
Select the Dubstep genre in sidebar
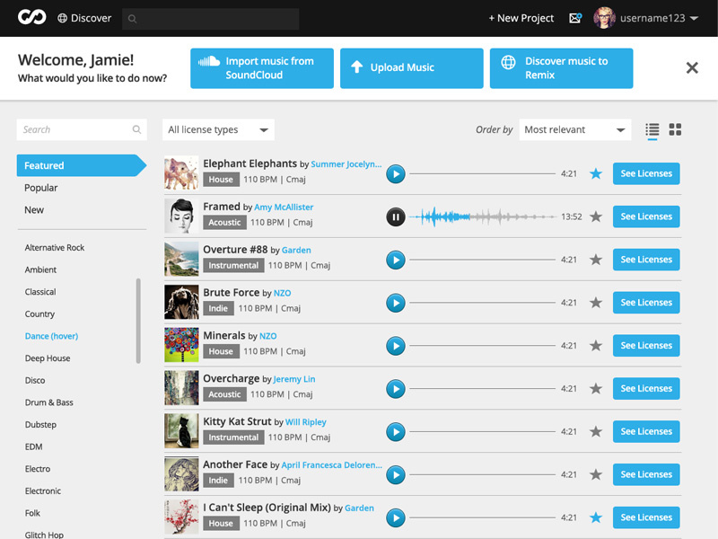42,424
